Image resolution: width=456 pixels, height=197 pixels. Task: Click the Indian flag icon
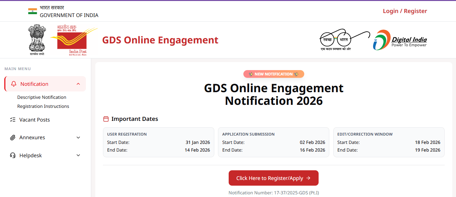click(x=32, y=10)
